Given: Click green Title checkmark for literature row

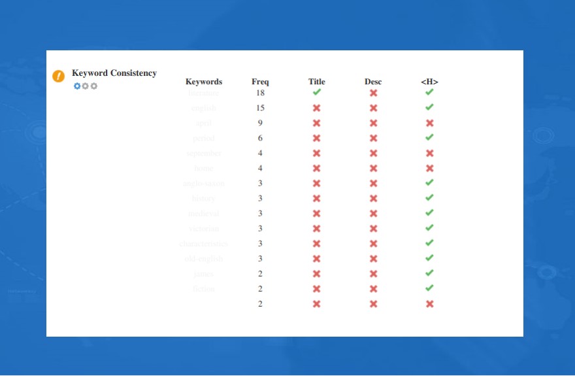Looking at the screenshot, I should [317, 92].
